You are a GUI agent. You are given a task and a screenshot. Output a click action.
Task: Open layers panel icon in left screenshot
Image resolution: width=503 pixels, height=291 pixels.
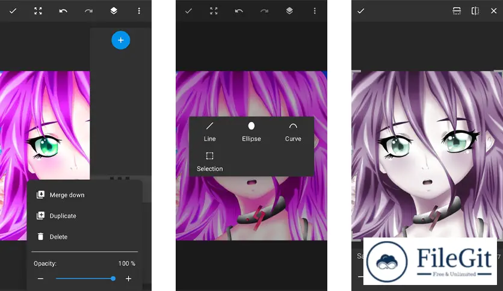pos(114,11)
